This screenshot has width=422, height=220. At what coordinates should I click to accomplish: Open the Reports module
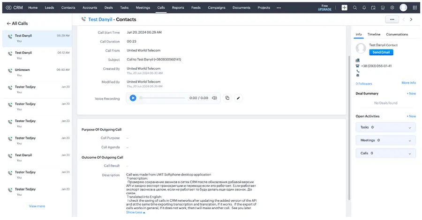[x=178, y=7]
